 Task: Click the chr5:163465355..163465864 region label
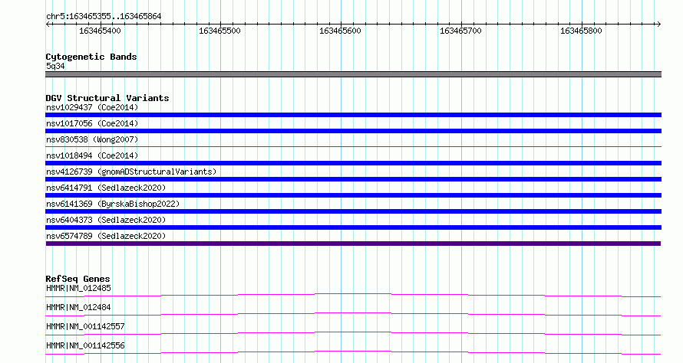tap(104, 17)
